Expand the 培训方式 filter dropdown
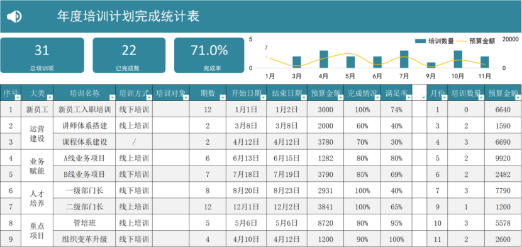Screen dimensions: 522x247 tap(149, 97)
